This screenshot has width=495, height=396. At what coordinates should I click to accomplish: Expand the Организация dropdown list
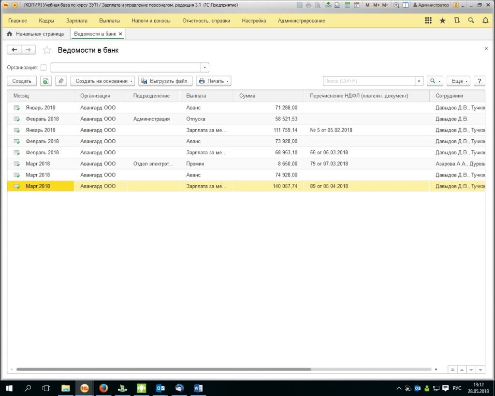tap(205, 68)
